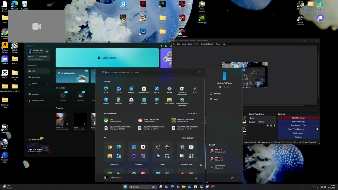Click Create project in CapCut
Screen dimensions: 338x190
107,58
